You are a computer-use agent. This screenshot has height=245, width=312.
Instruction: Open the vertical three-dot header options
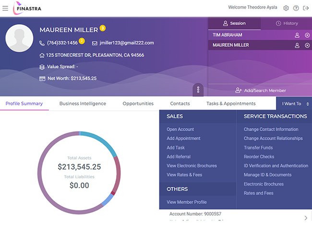198,90
